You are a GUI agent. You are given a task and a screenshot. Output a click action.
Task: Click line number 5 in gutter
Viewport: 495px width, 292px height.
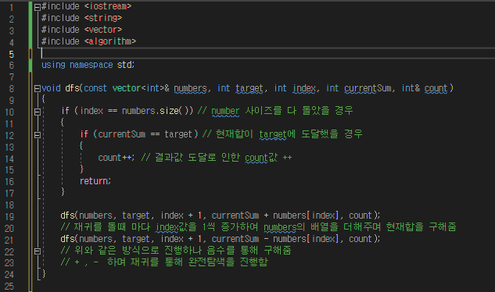point(12,54)
